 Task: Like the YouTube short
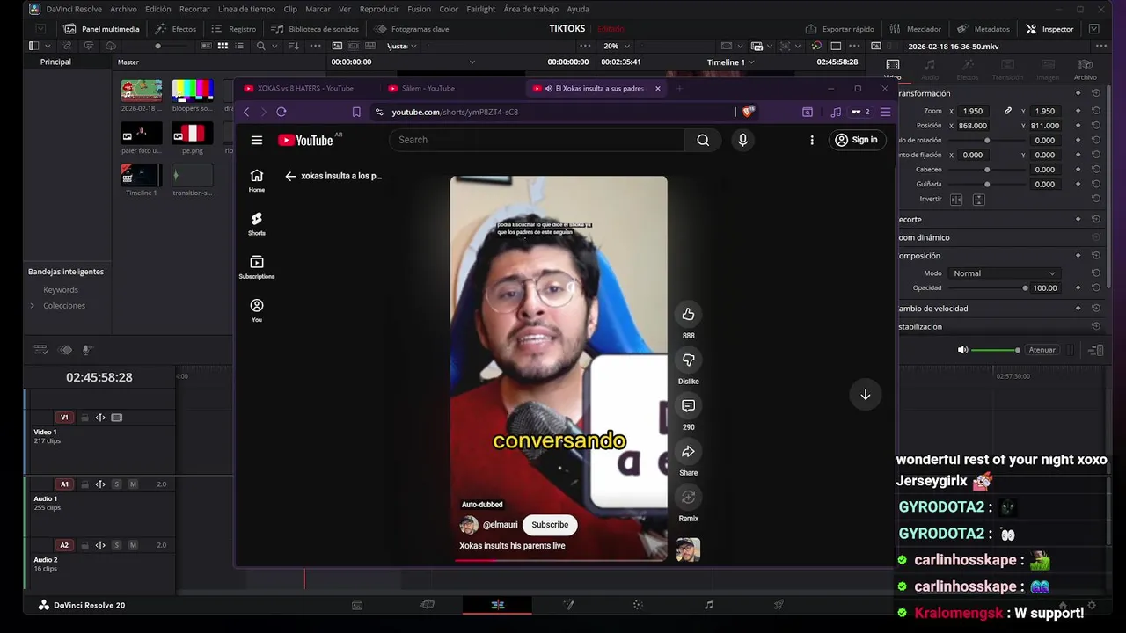(x=688, y=315)
